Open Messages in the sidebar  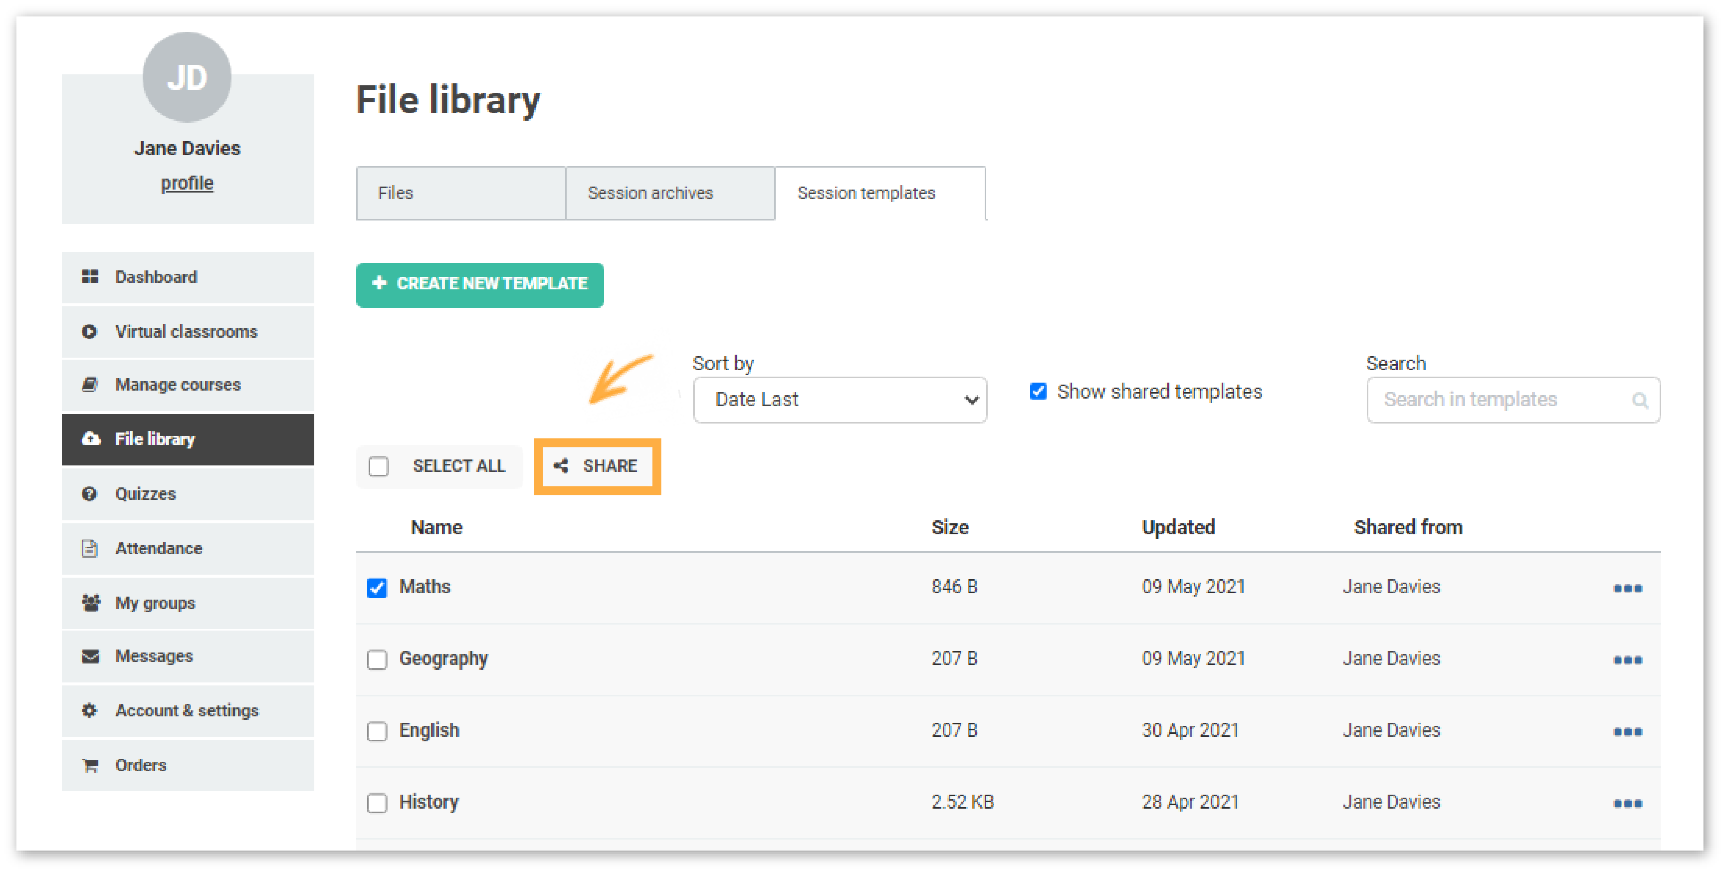(x=188, y=656)
